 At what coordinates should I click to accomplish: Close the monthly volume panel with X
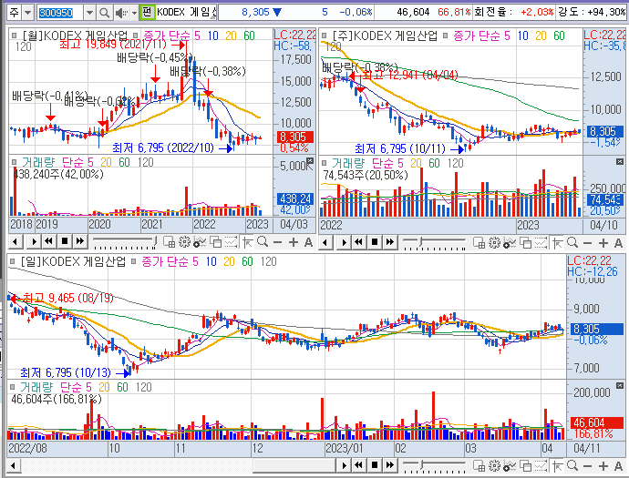pyautogui.click(x=310, y=161)
